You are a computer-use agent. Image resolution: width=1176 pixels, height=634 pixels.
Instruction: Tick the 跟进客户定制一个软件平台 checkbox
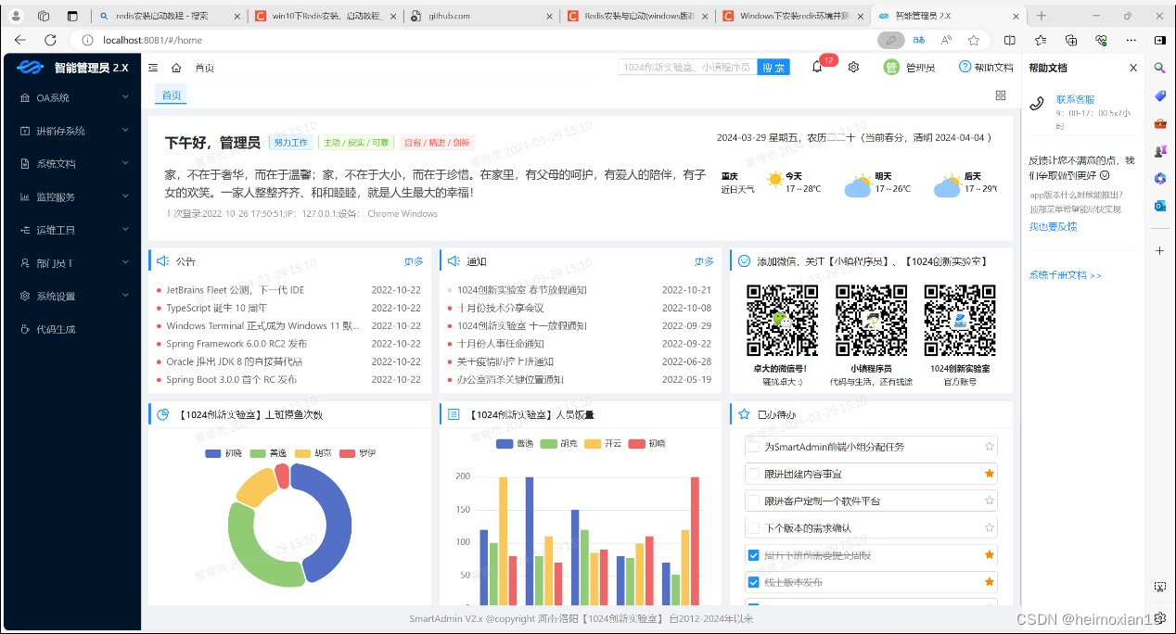(x=753, y=501)
